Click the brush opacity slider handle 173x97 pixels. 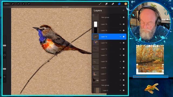tap(5, 69)
